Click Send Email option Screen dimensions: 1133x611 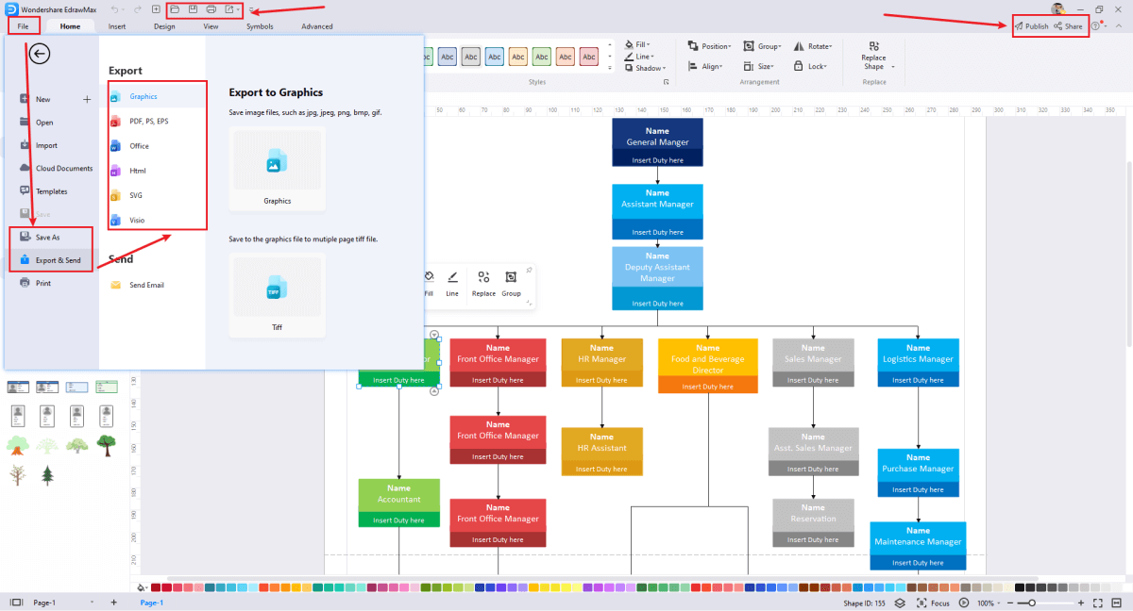point(146,285)
